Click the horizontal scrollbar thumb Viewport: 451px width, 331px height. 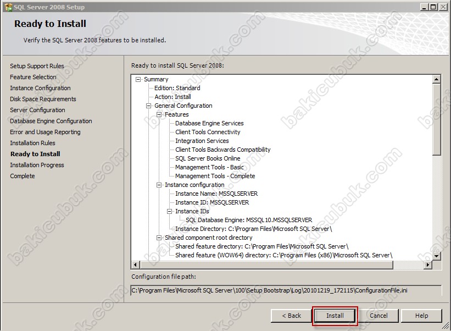click(266, 264)
